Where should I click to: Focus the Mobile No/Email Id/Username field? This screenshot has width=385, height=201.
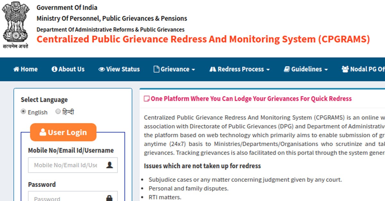click(x=66, y=165)
